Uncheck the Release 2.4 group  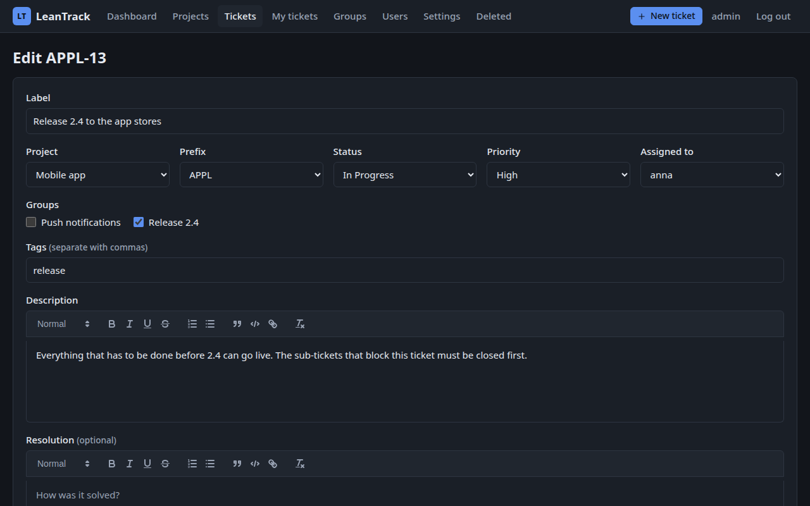pos(139,222)
